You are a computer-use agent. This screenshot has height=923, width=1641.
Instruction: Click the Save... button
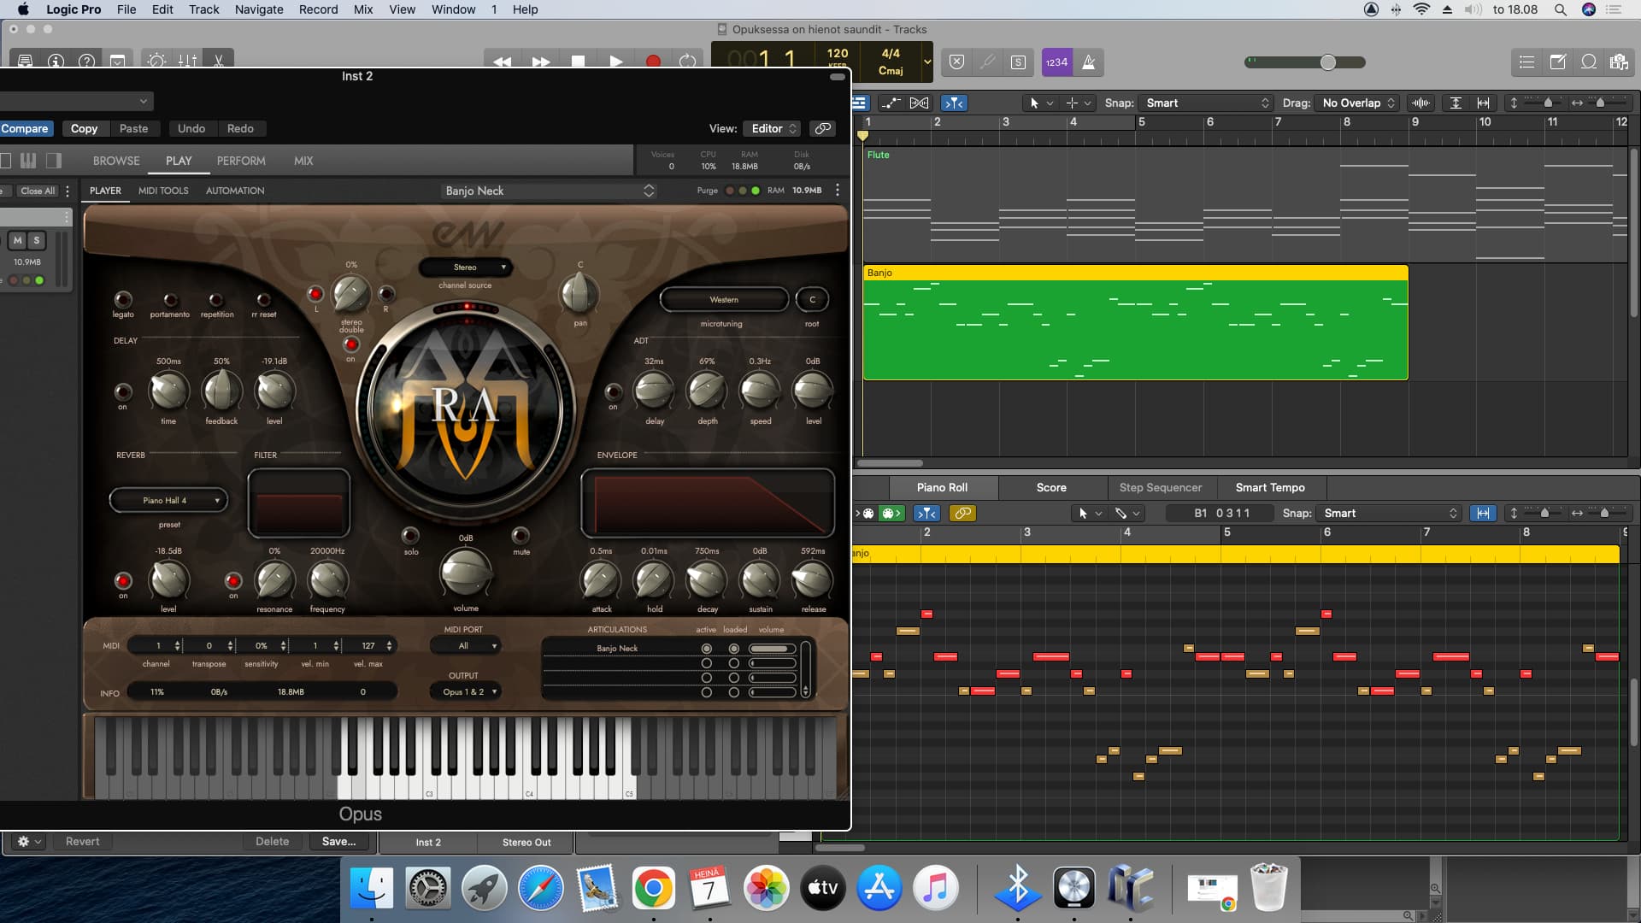click(339, 842)
